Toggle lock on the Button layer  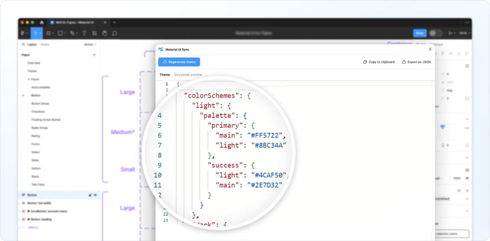[x=90, y=195]
